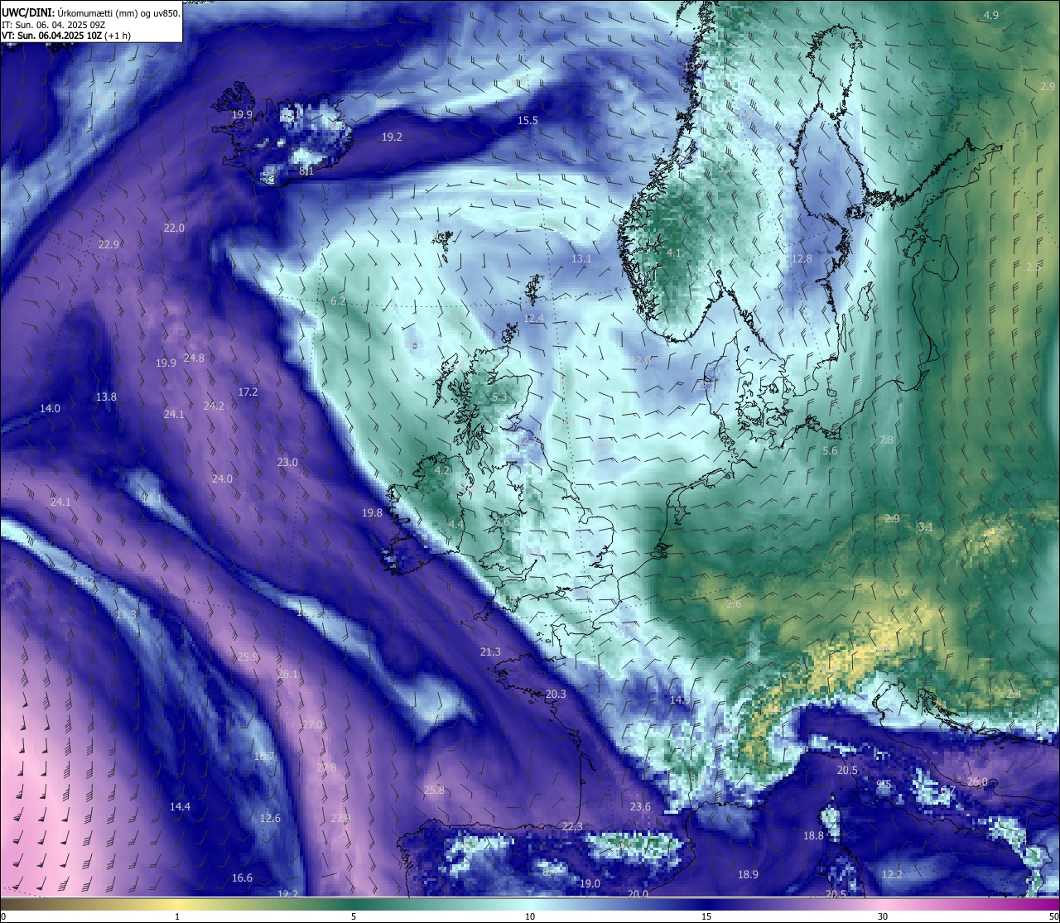Click the 2.6 value on the map
The width and height of the screenshot is (1060, 923).
(734, 604)
